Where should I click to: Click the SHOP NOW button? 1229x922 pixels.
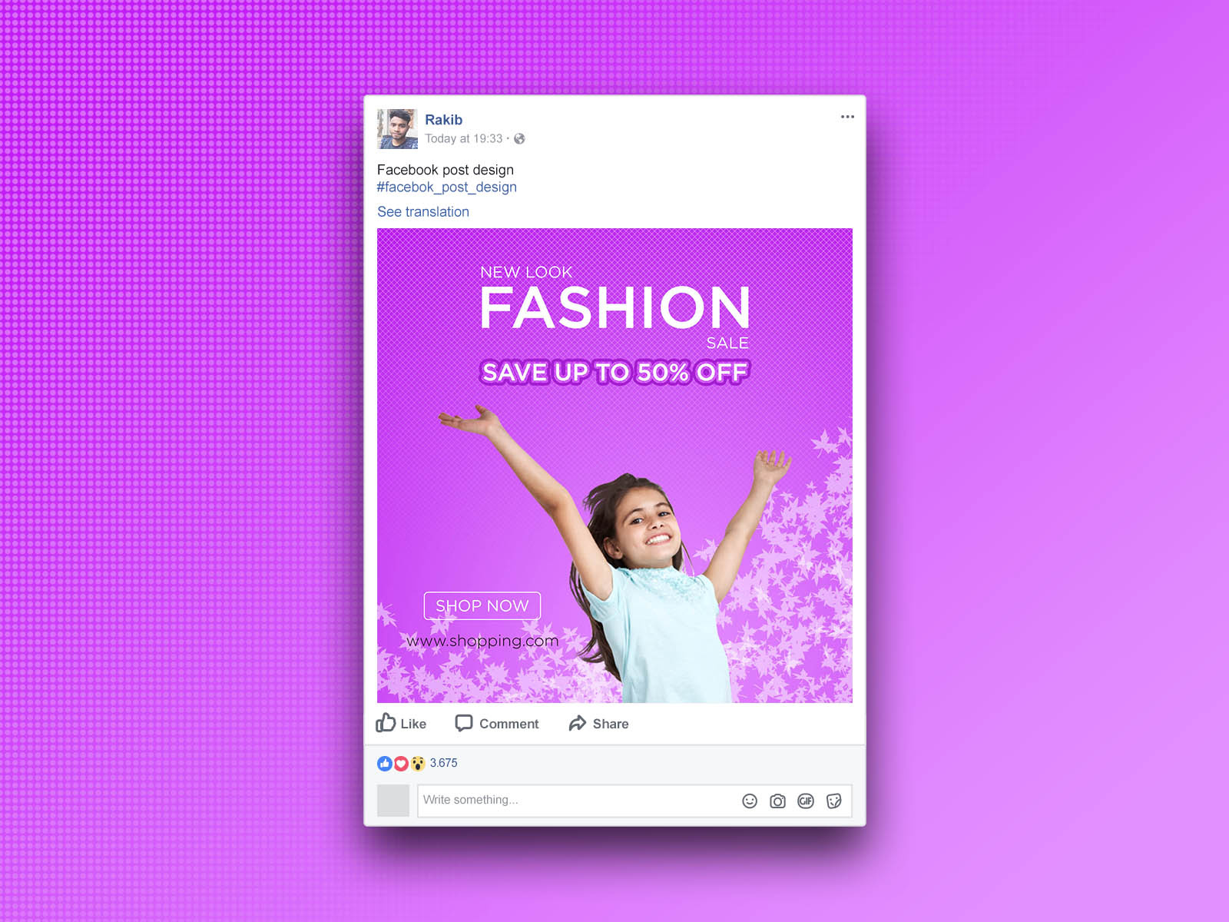482,606
